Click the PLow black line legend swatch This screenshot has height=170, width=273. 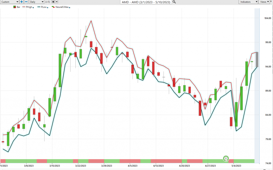[x=39, y=7]
